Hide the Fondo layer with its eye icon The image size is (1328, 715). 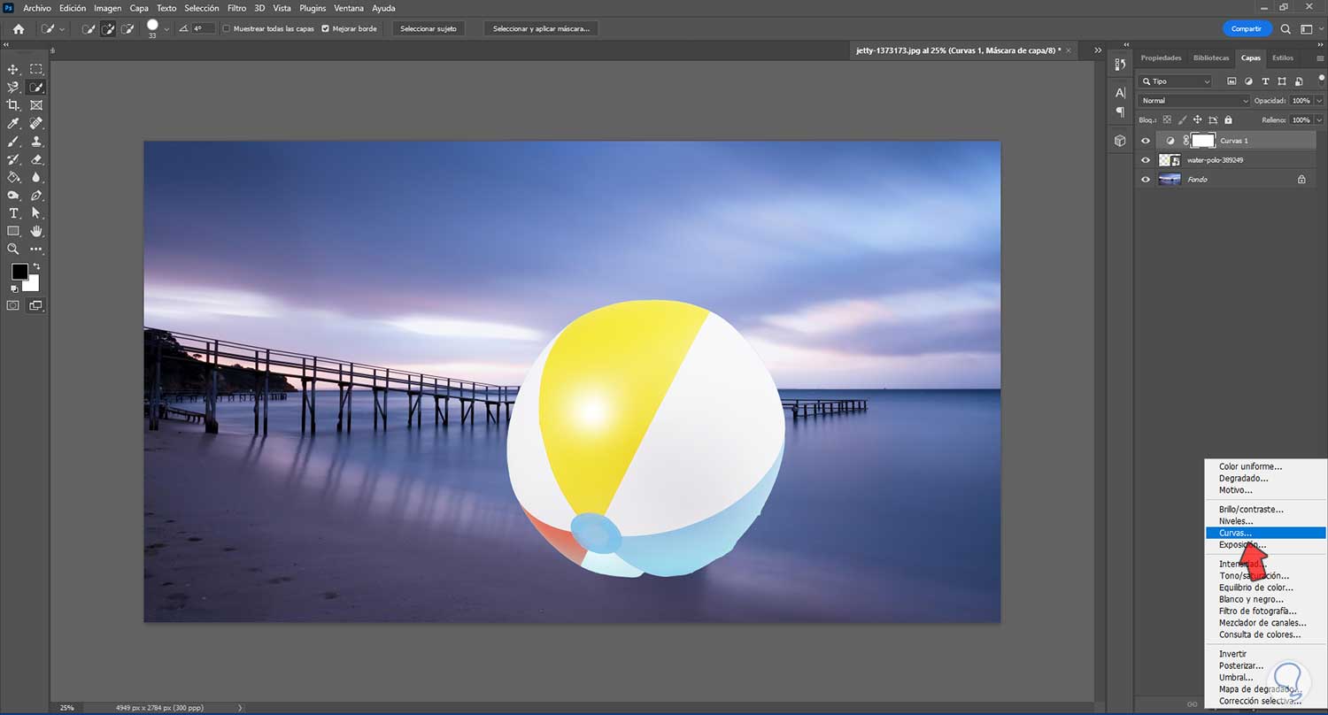1146,180
